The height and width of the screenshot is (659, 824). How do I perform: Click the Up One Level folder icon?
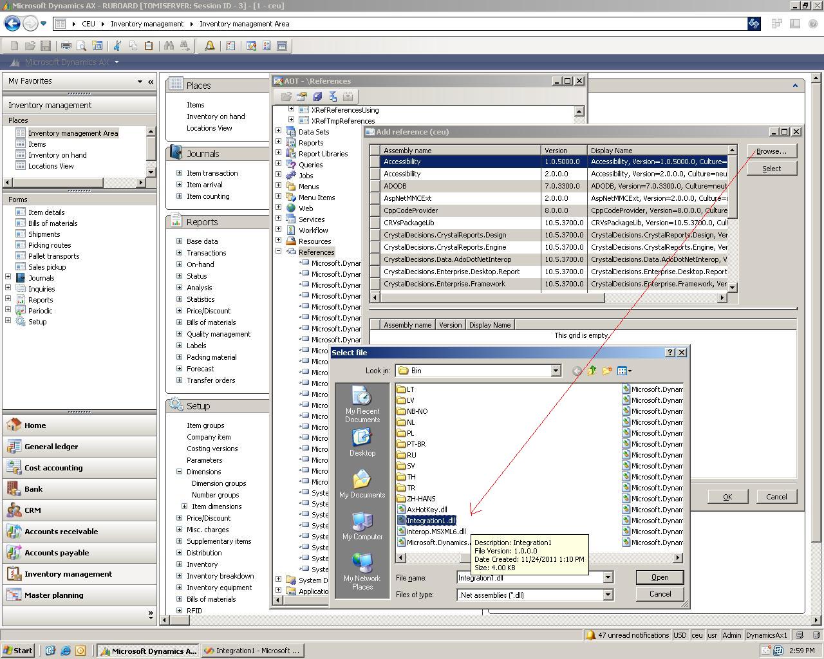pyautogui.click(x=592, y=371)
